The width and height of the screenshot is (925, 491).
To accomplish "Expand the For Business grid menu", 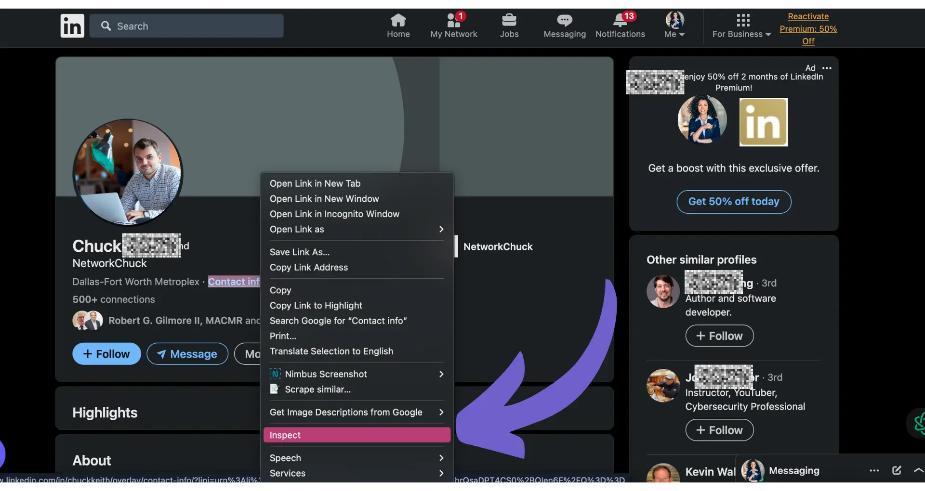I will tap(742, 26).
